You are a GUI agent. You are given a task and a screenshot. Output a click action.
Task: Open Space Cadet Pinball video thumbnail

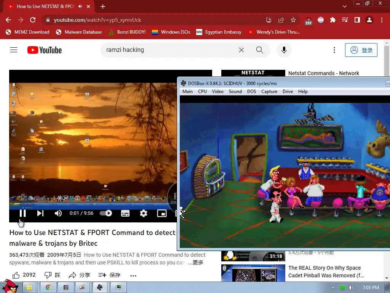tap(253, 273)
